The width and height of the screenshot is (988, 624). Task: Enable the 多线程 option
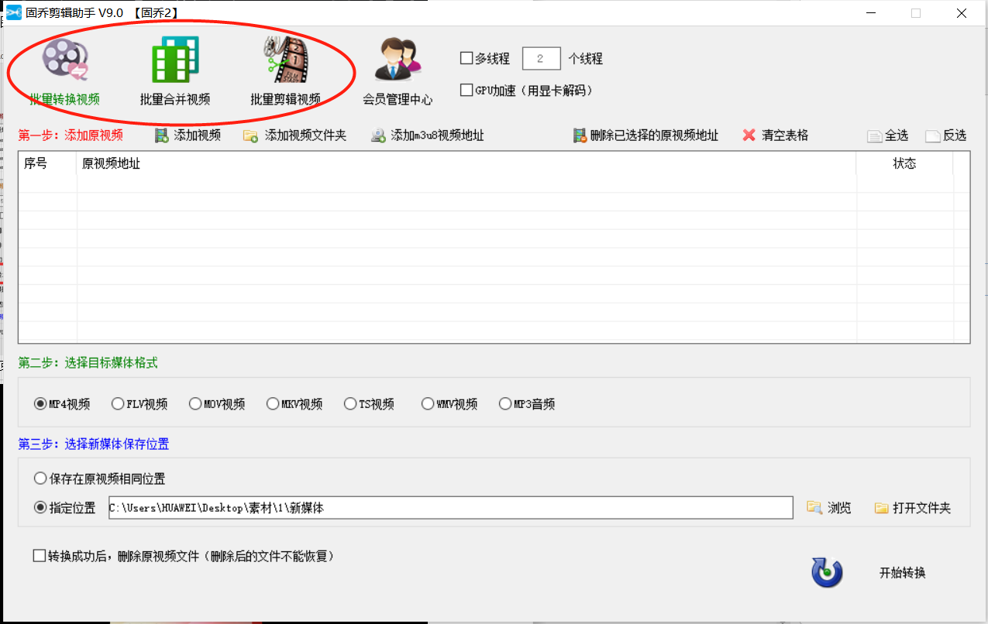pyautogui.click(x=466, y=57)
